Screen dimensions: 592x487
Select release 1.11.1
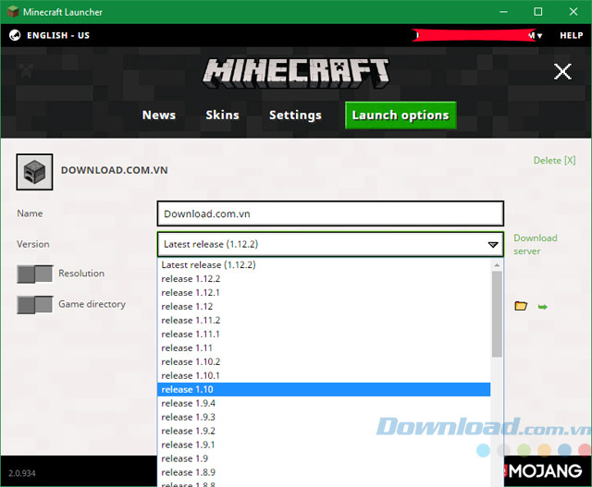(324, 335)
